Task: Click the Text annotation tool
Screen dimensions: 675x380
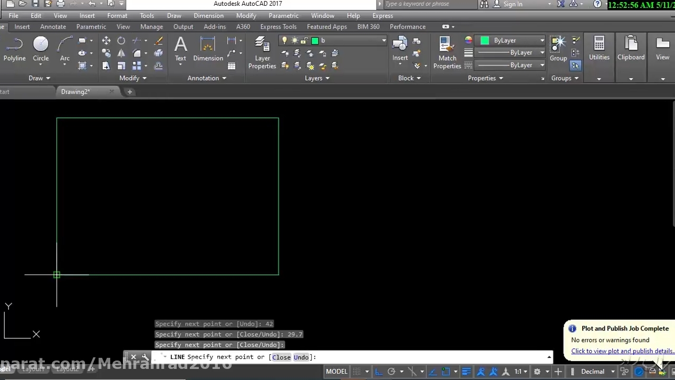Action: [180, 50]
